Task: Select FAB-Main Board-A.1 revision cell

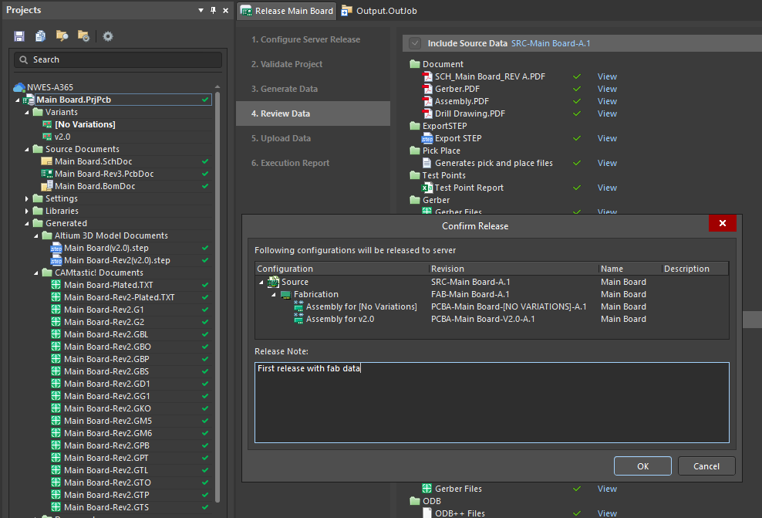Action: point(470,294)
